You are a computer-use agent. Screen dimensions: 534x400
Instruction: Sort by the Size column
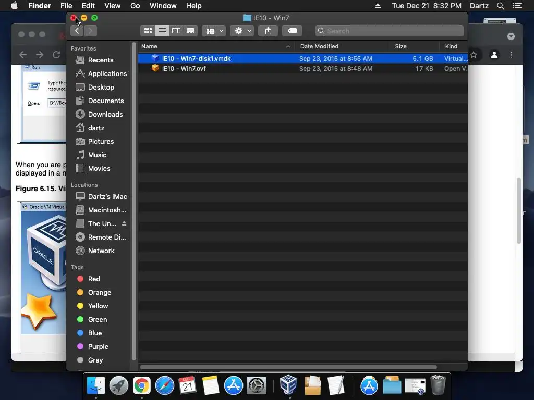(414, 46)
